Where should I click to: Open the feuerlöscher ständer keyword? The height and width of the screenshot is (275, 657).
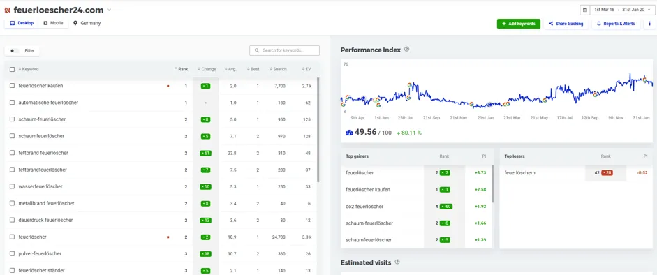(x=41, y=270)
